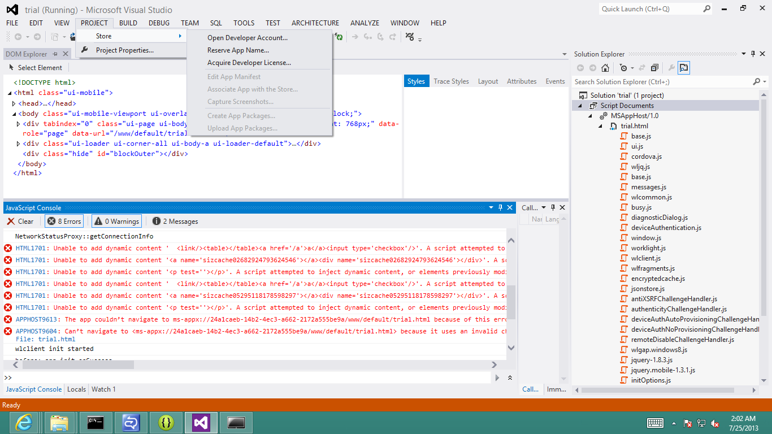772x434 pixels.
Task: Click the run script arrow in console
Action: tap(497, 377)
